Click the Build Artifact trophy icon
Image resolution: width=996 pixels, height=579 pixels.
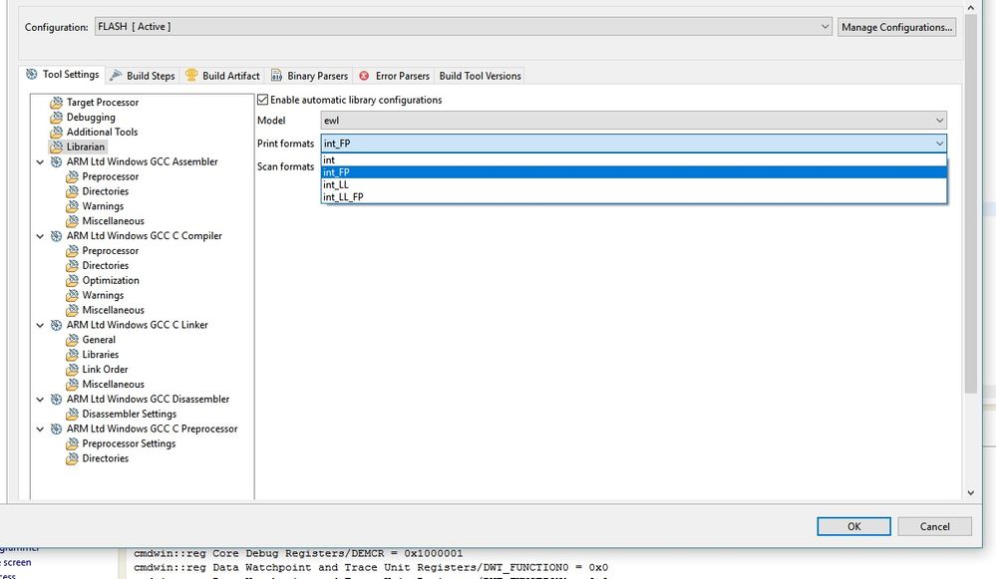191,75
